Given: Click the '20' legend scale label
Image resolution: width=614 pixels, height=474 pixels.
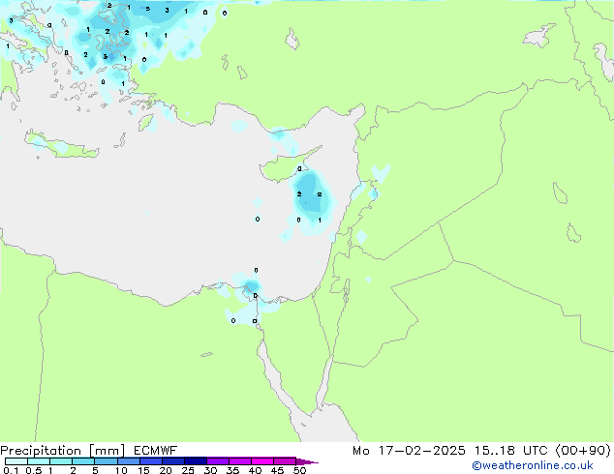Looking at the screenshot, I should 166,470.
